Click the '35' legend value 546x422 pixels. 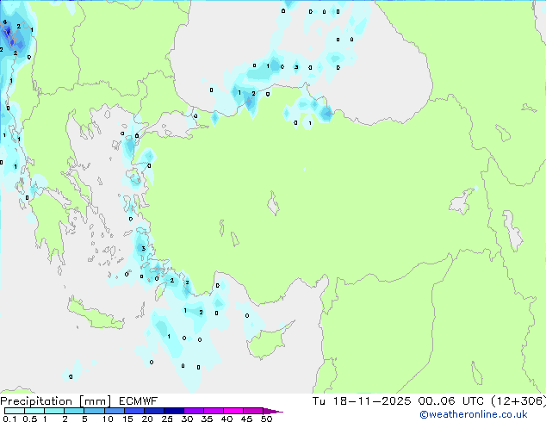click(x=207, y=419)
